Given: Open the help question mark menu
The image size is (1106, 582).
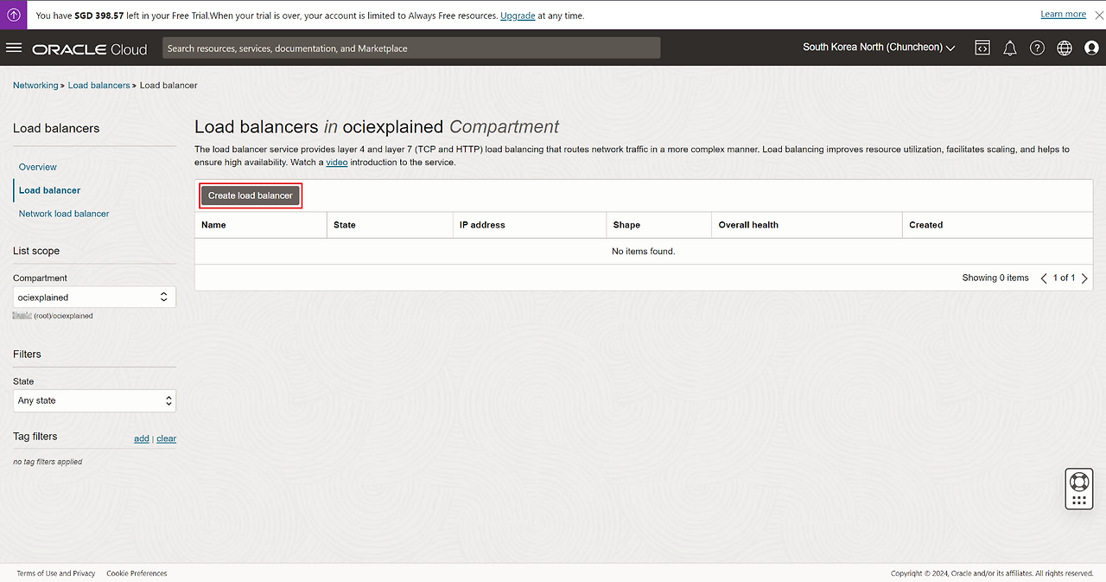Looking at the screenshot, I should click(x=1037, y=48).
